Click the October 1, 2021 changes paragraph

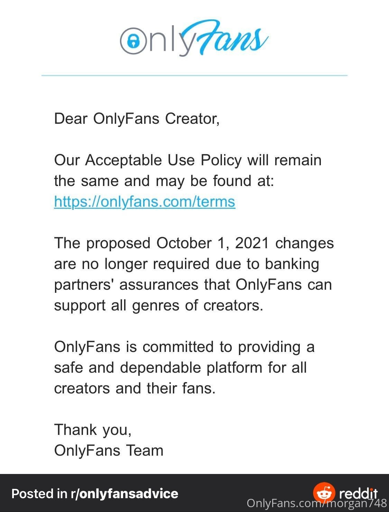point(194,274)
